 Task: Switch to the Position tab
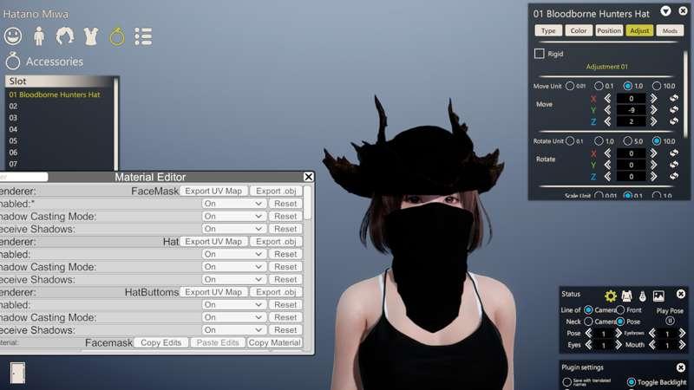coord(609,30)
